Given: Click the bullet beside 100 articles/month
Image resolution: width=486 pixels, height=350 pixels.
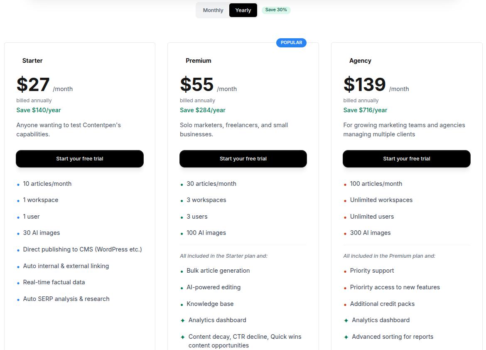Looking at the screenshot, I should tap(345, 183).
